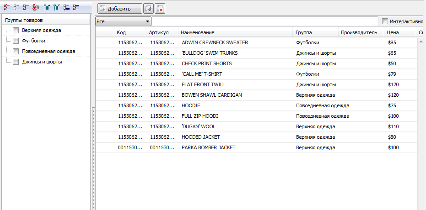Select the 'BULLDOG' SWIM TRUNKS row
The width and height of the screenshot is (426, 210).
256,53
